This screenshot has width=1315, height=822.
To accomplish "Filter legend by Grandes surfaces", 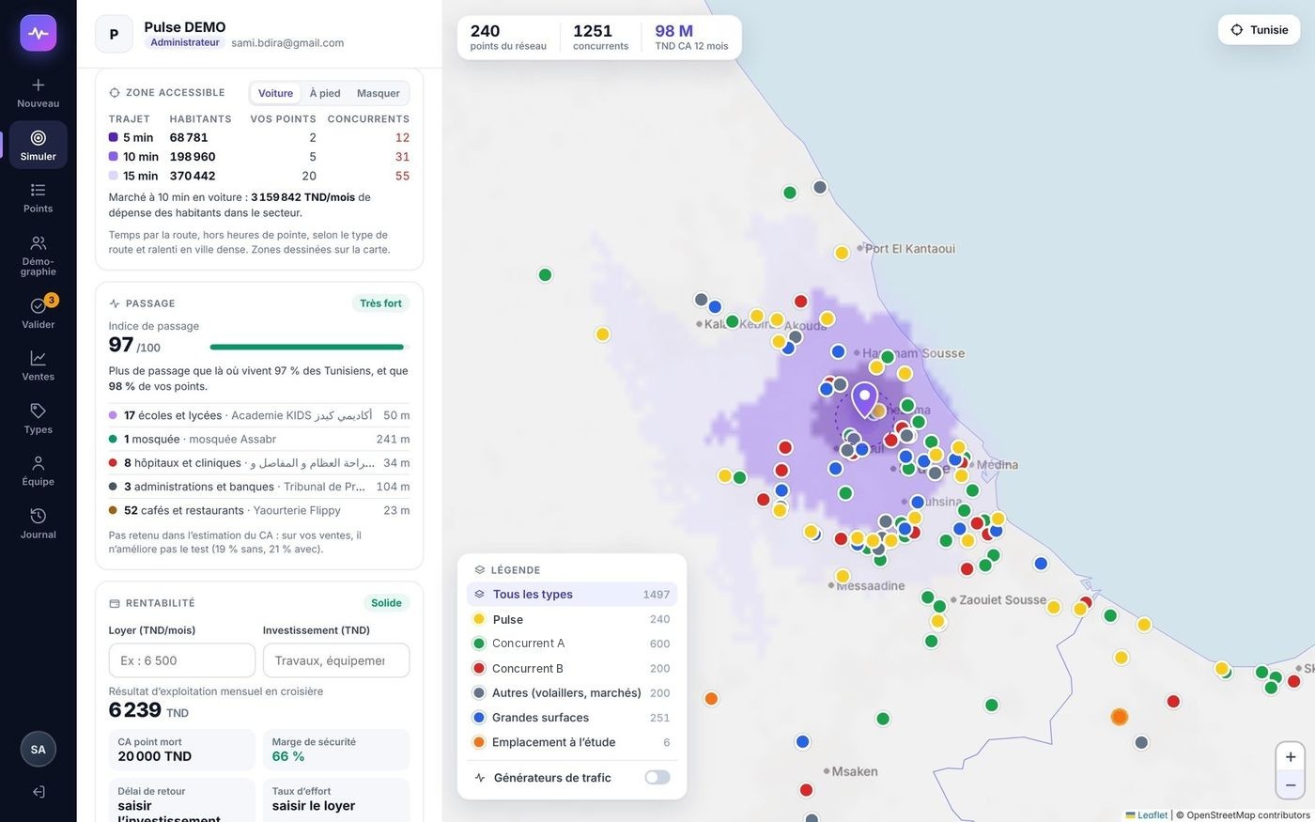I will tap(572, 718).
